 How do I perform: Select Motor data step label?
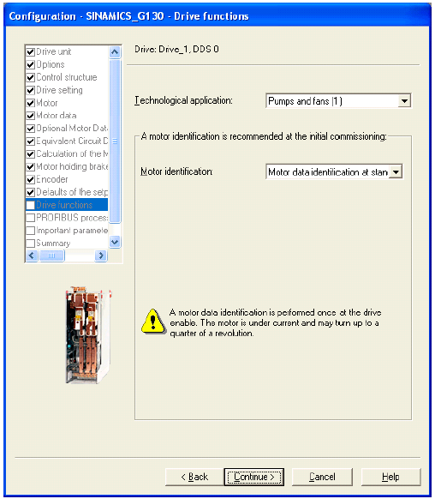(x=56, y=115)
